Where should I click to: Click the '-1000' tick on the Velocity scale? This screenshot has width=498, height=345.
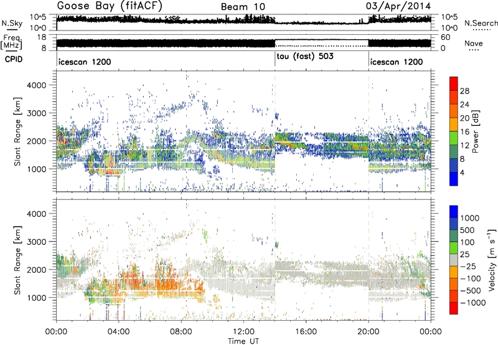click(x=473, y=303)
